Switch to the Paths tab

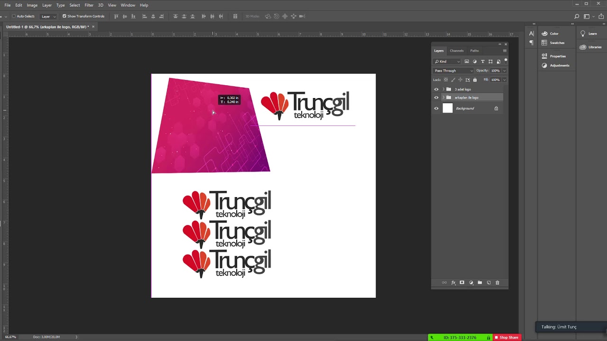point(475,51)
